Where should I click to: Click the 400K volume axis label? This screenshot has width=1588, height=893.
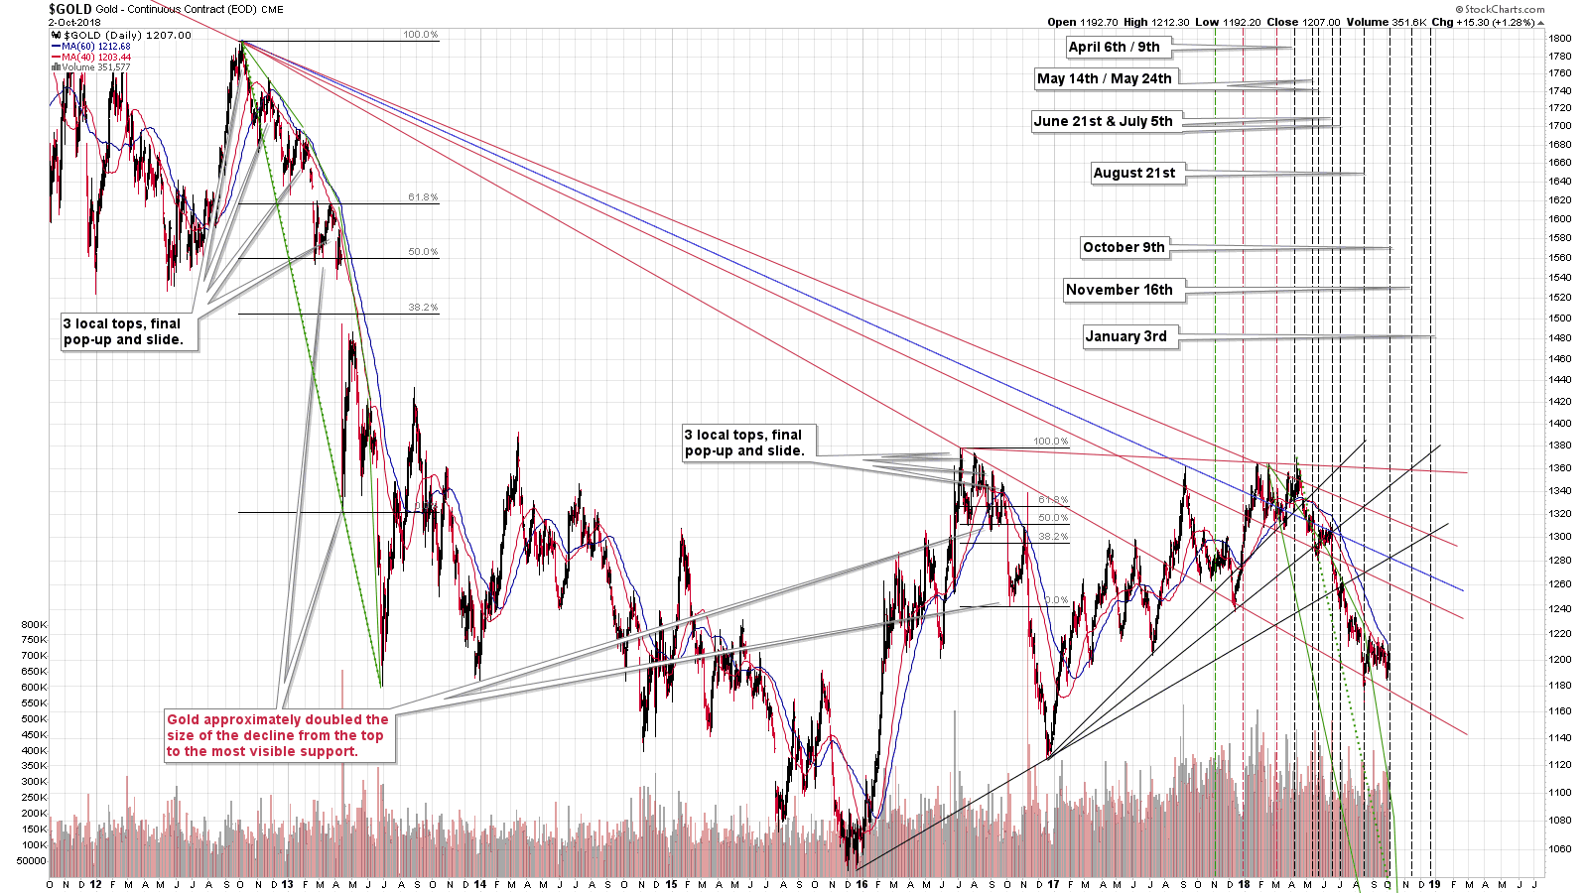point(34,751)
